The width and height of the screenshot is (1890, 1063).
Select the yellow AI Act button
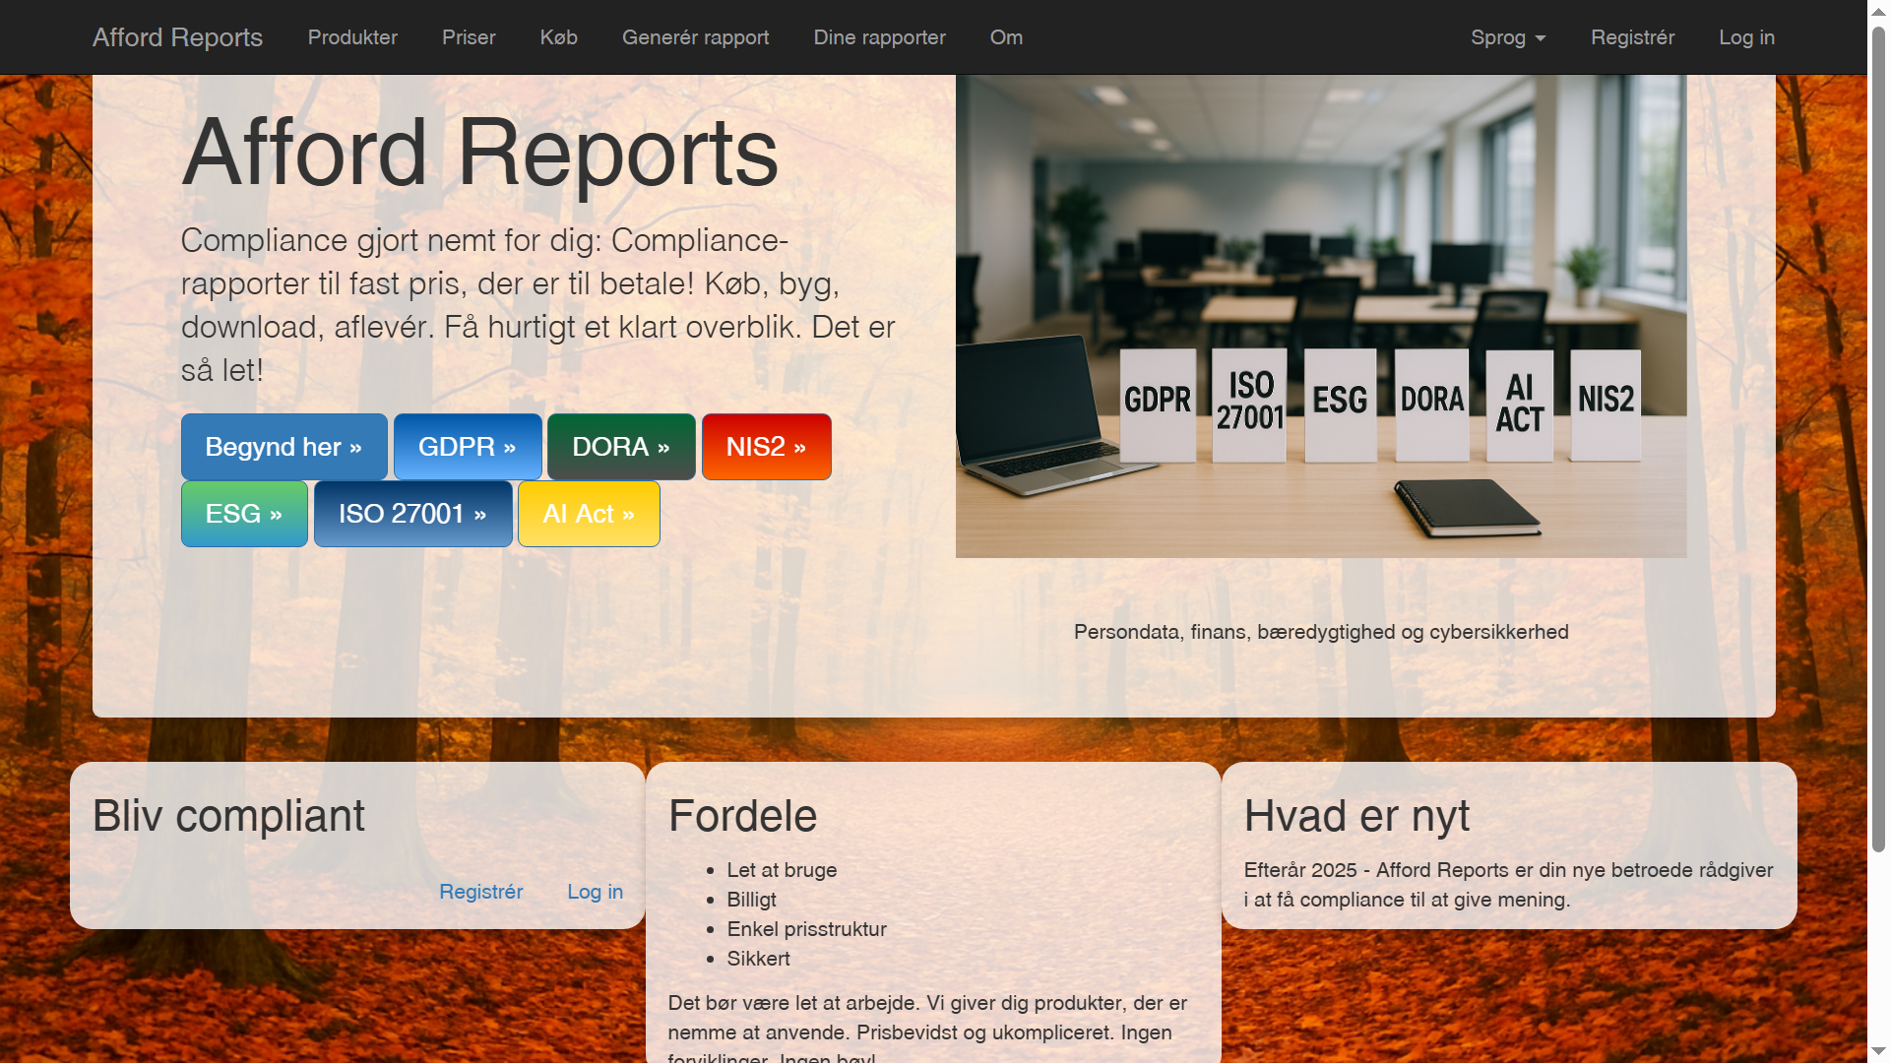click(x=588, y=513)
